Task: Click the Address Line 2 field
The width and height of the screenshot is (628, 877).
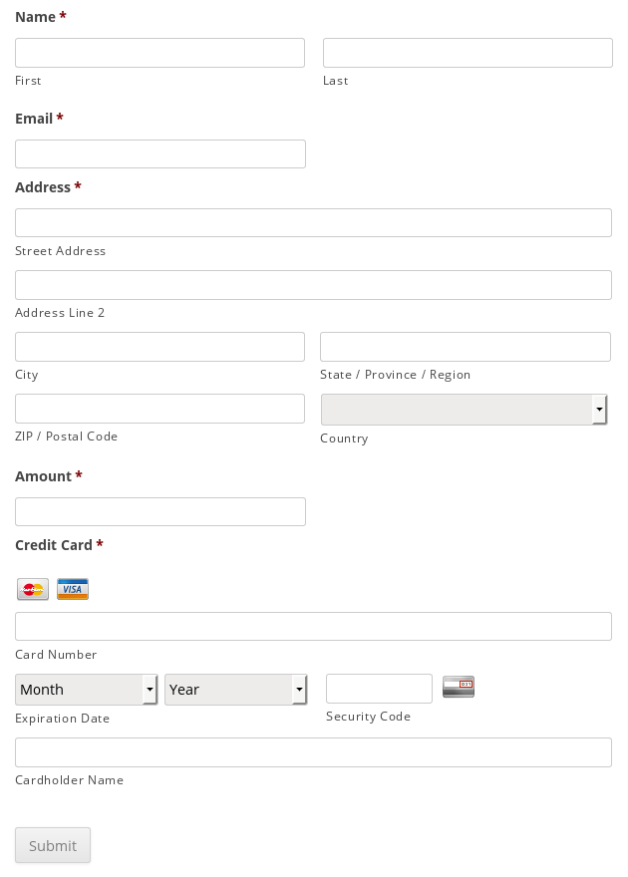Action: [x=313, y=285]
